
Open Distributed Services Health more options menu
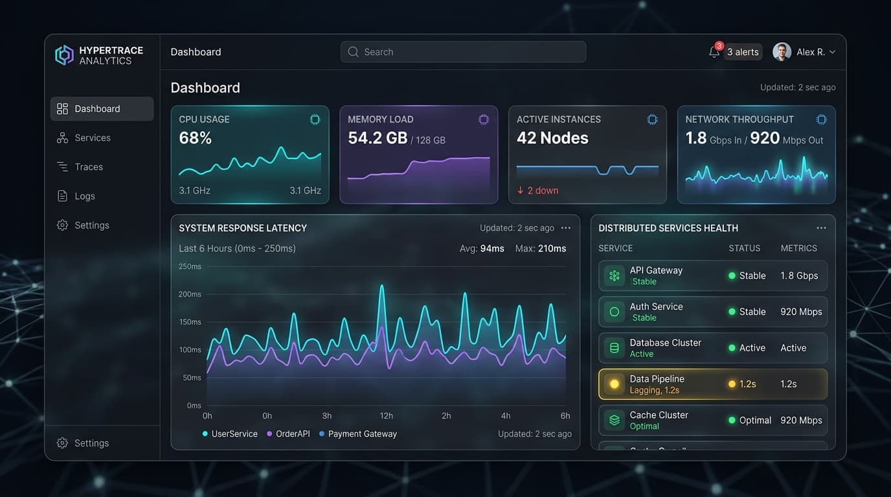[821, 228]
